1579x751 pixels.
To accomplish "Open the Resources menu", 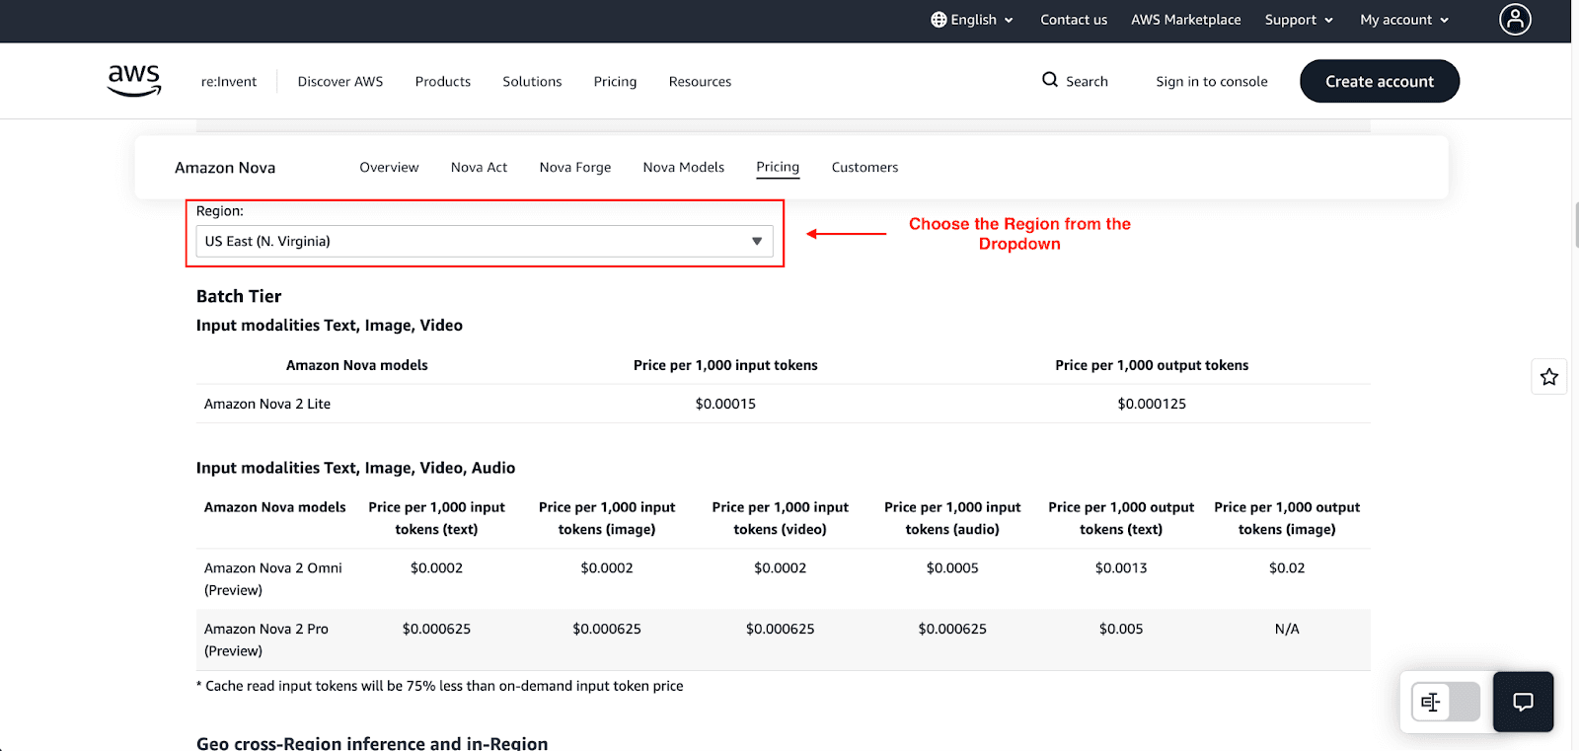I will click(700, 82).
